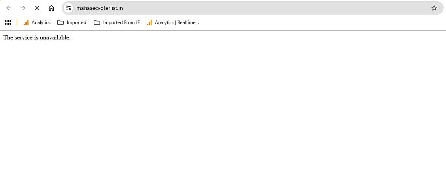Stop loading the page

(x=37, y=8)
